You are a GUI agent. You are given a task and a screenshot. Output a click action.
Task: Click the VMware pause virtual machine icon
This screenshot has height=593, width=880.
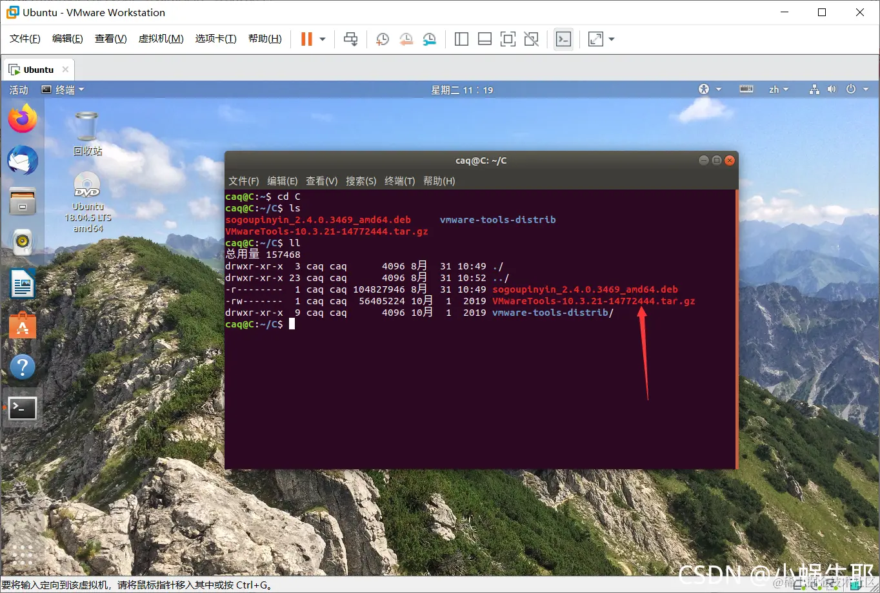[x=306, y=39]
